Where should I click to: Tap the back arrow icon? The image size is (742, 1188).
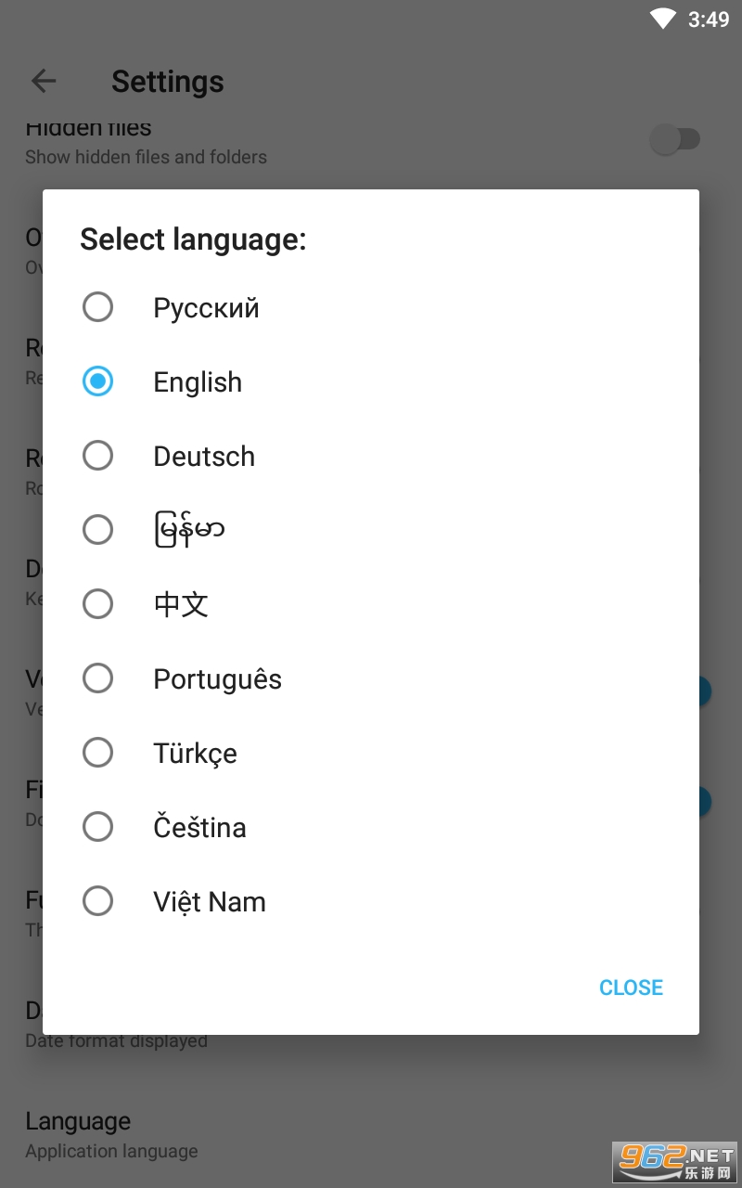tap(44, 82)
